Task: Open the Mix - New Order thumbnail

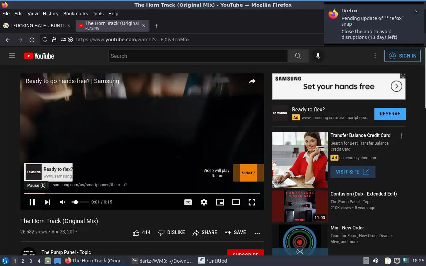Action: tap(300, 240)
